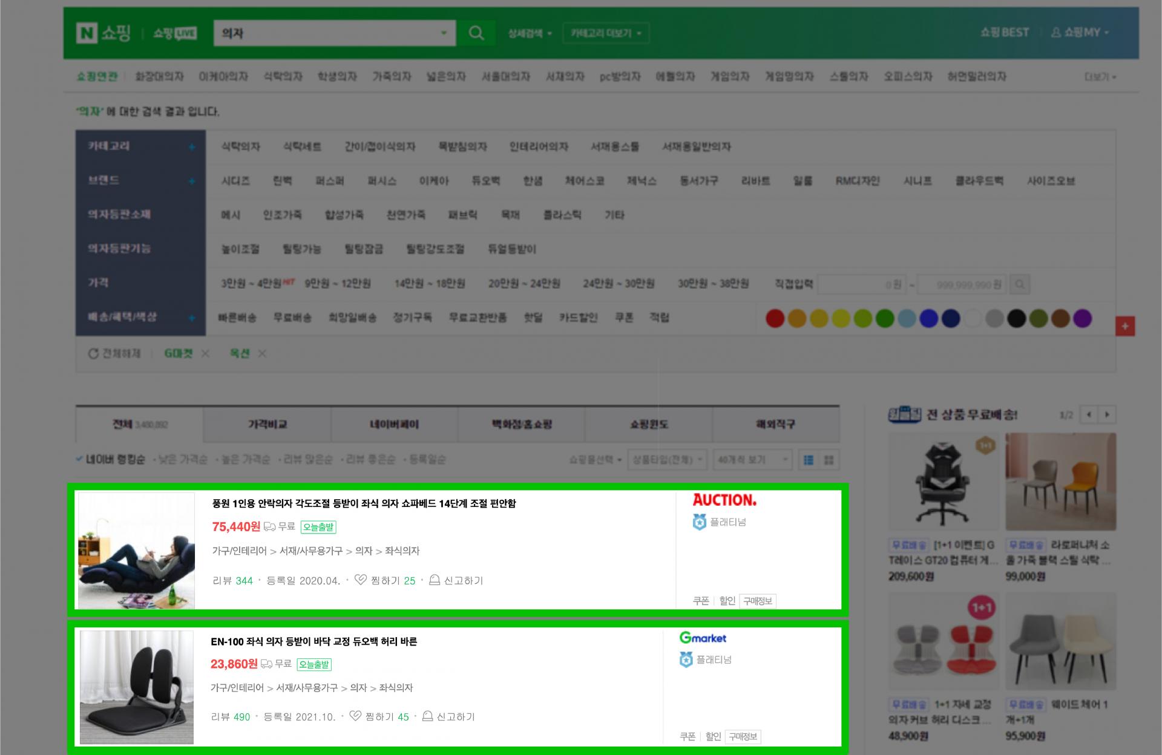Screen dimensions: 1162x755
Task: Remove the 옥션 filter tag
Action: click(262, 354)
